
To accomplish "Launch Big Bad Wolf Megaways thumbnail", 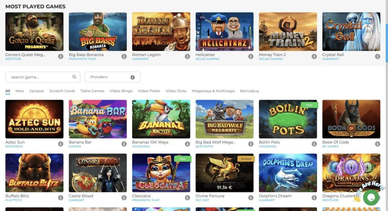I will [x=224, y=119].
